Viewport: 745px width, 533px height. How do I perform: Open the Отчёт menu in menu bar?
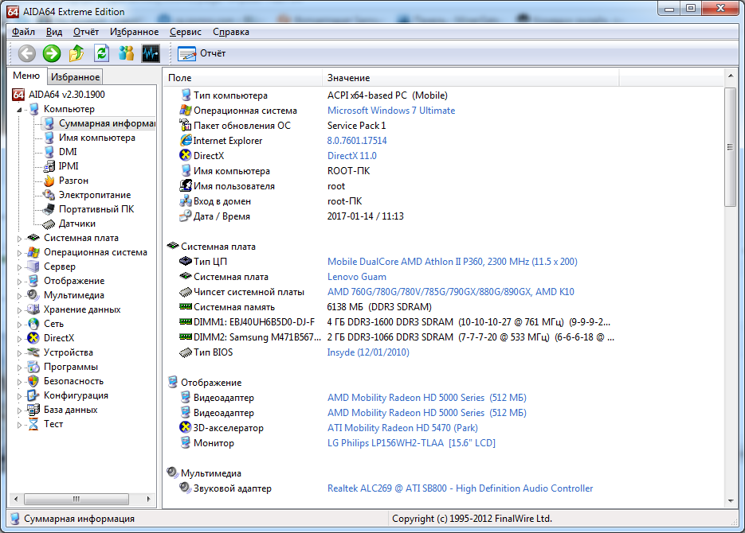pos(86,32)
